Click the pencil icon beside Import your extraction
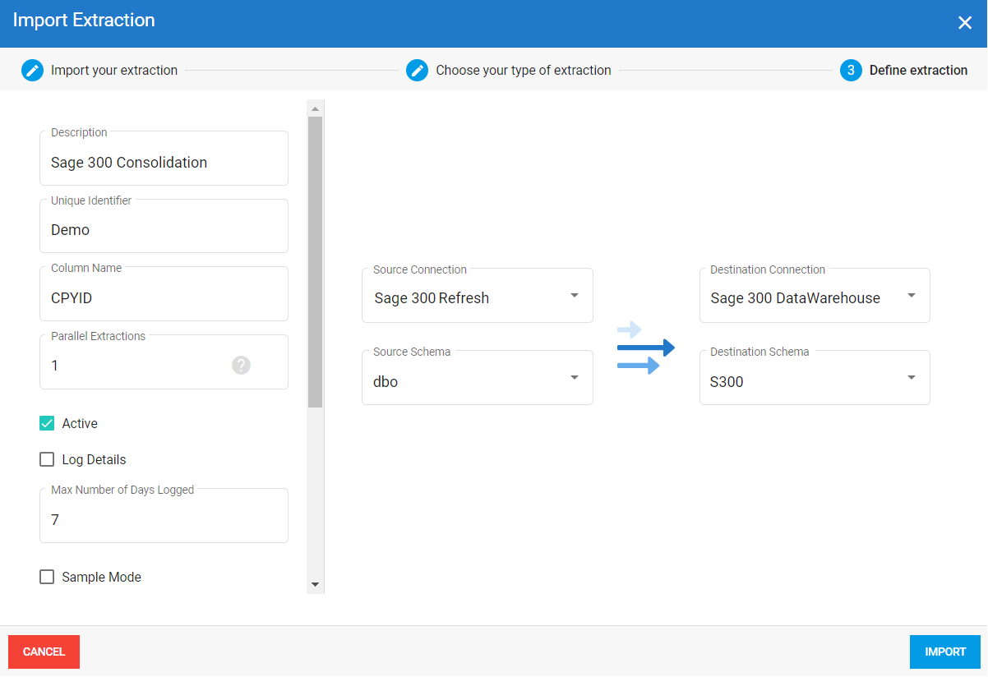The image size is (988, 677). click(x=32, y=71)
